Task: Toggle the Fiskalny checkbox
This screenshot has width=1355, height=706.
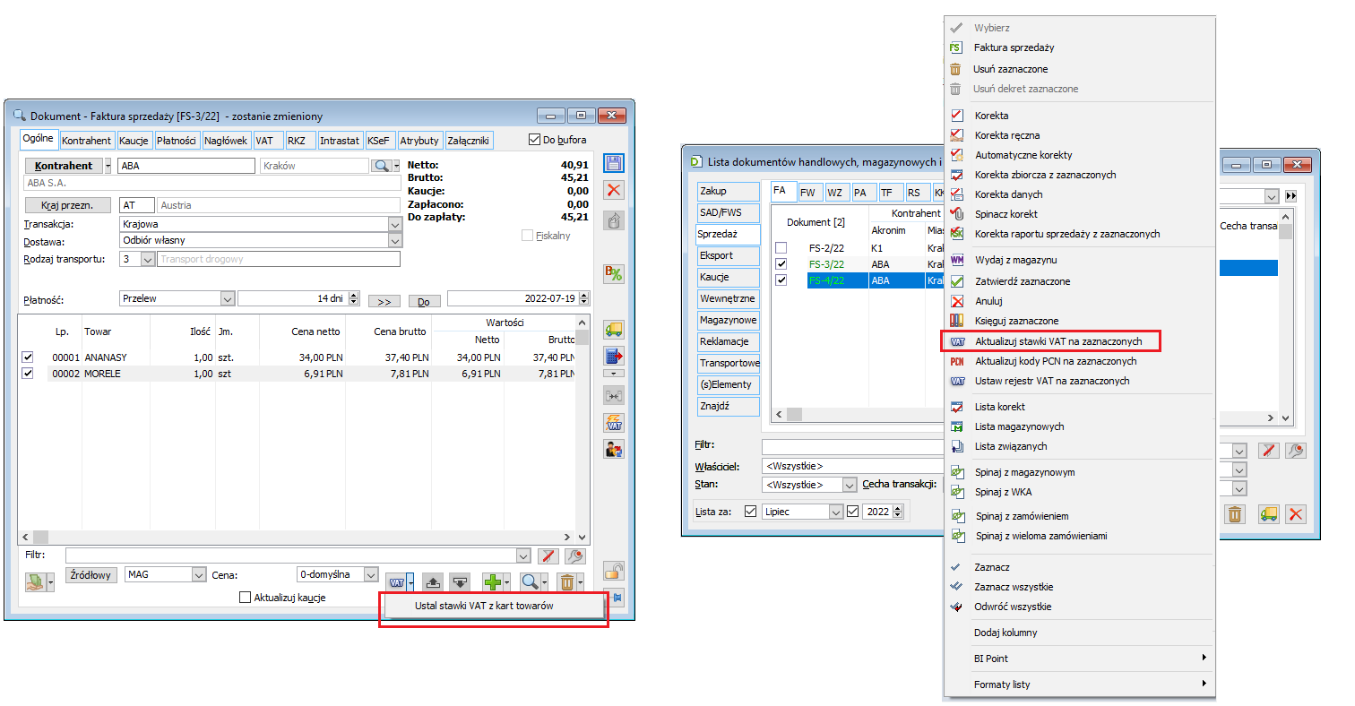Action: point(528,236)
